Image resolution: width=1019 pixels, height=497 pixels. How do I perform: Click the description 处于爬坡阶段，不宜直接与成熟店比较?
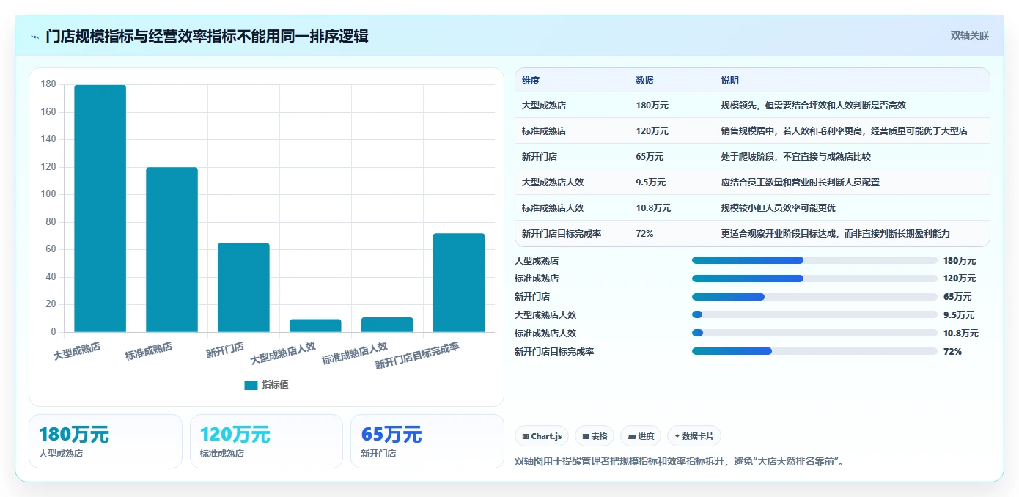(796, 157)
